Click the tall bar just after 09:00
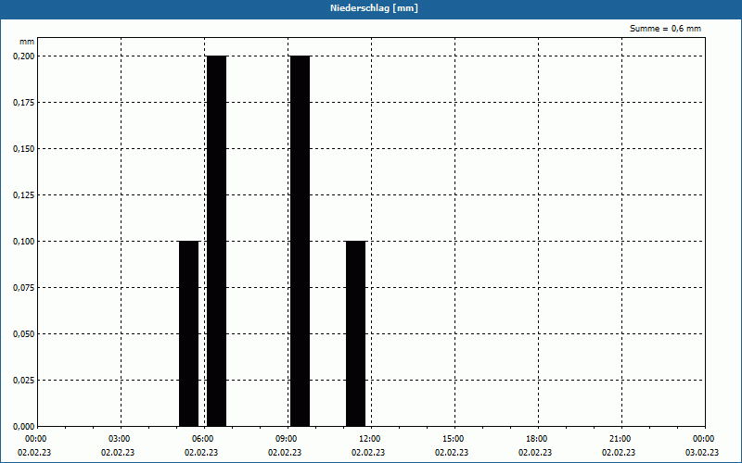 pos(300,241)
